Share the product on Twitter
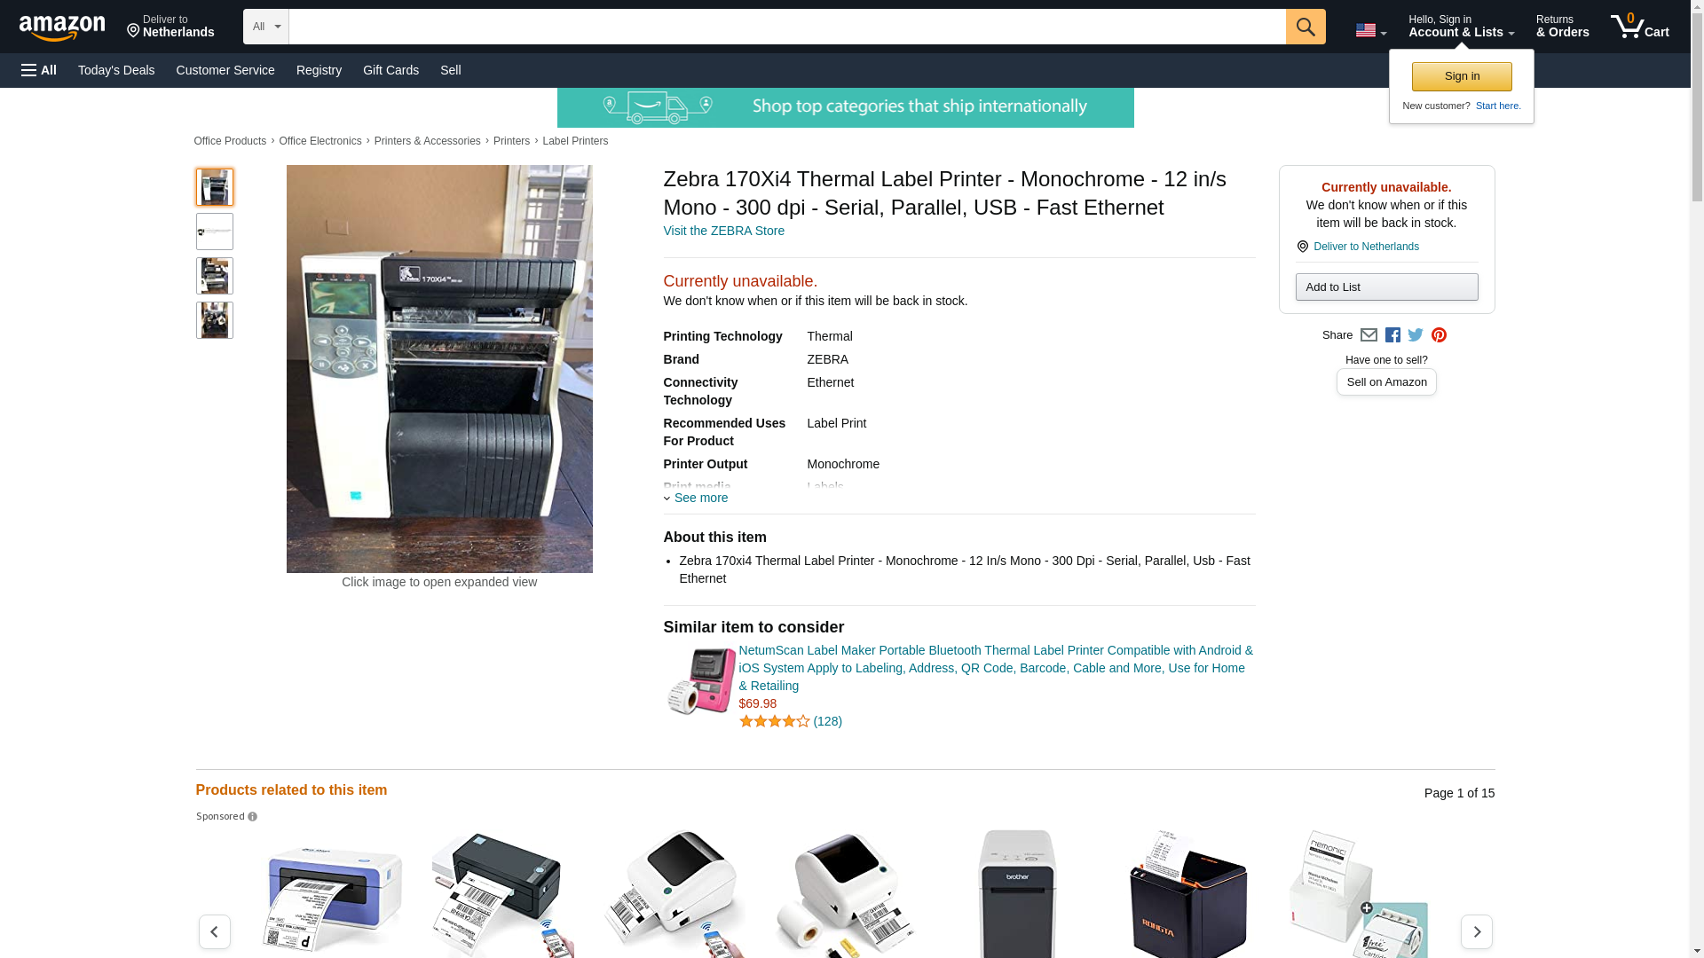 [1415, 335]
